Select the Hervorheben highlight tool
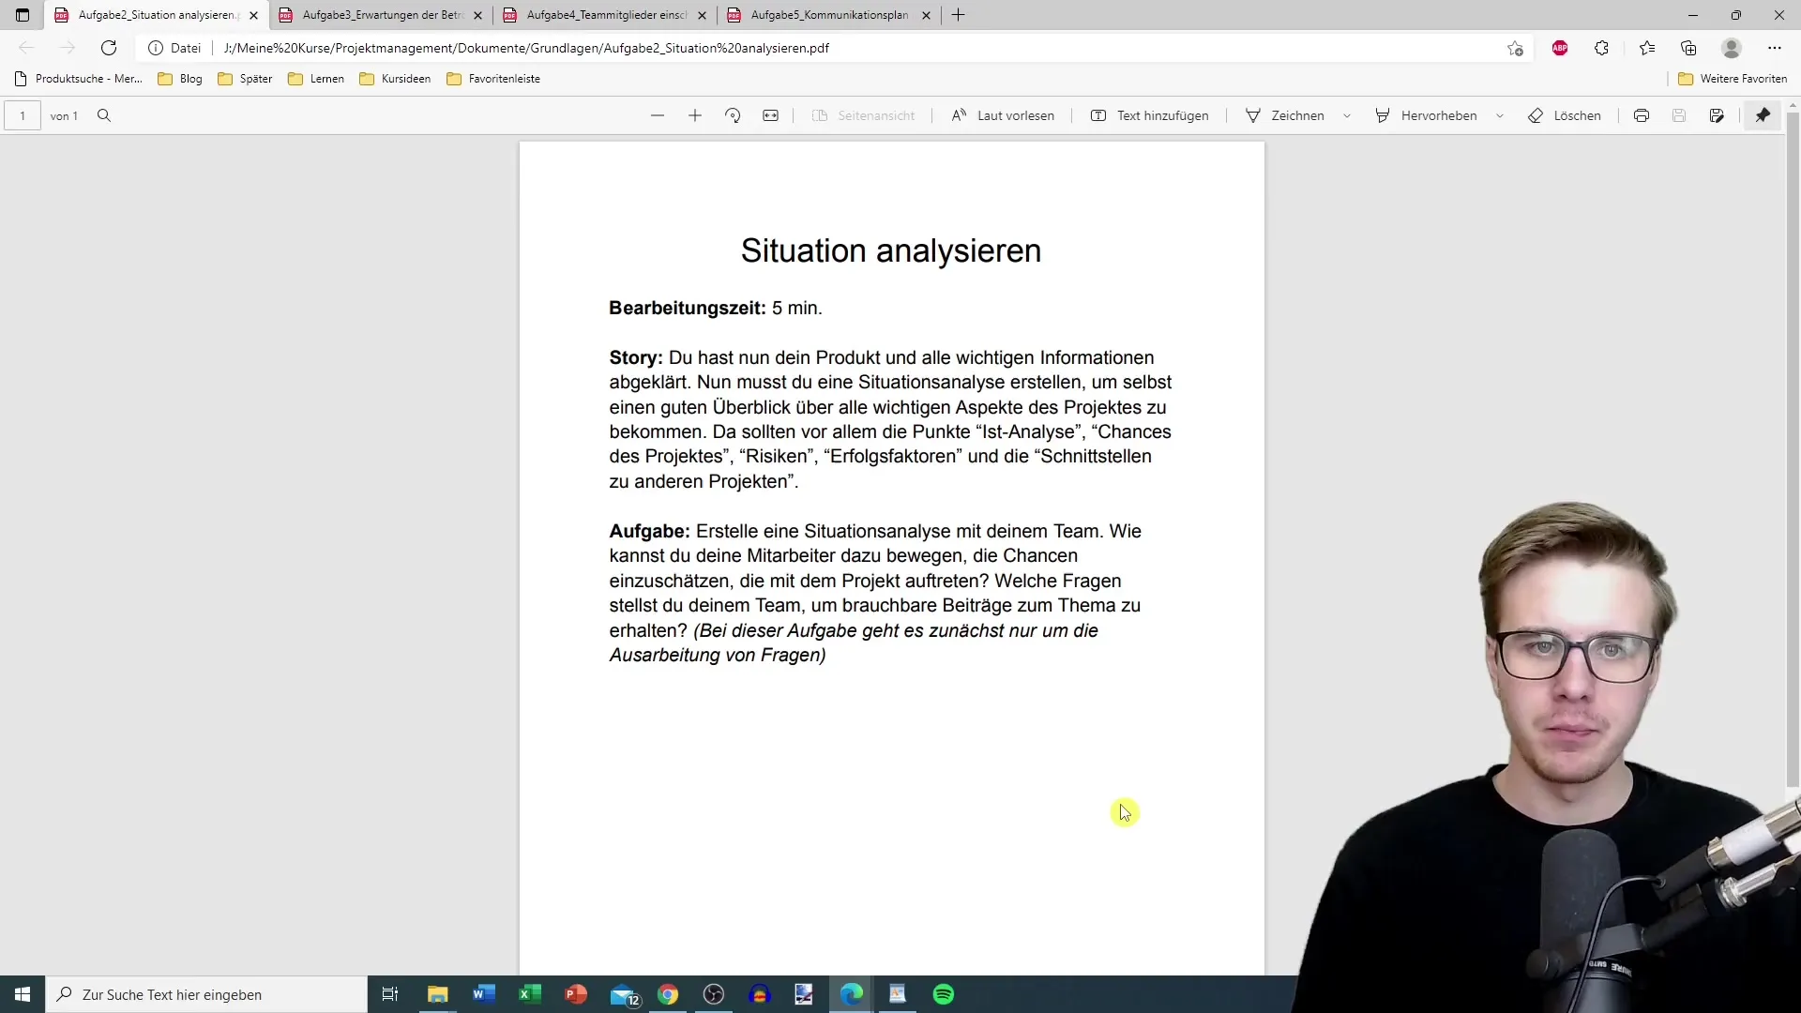 1426,115
